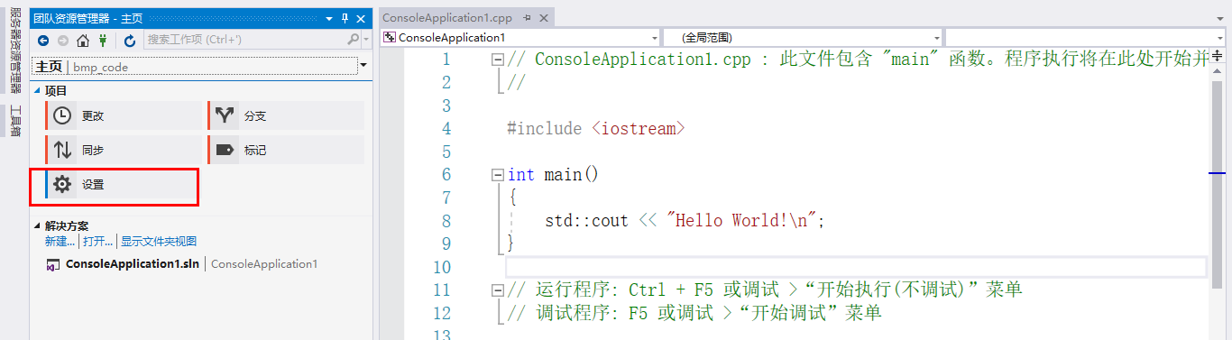Screen dimensions: 1232x340
Task: Collapse the main function at line 6
Action: [497, 175]
